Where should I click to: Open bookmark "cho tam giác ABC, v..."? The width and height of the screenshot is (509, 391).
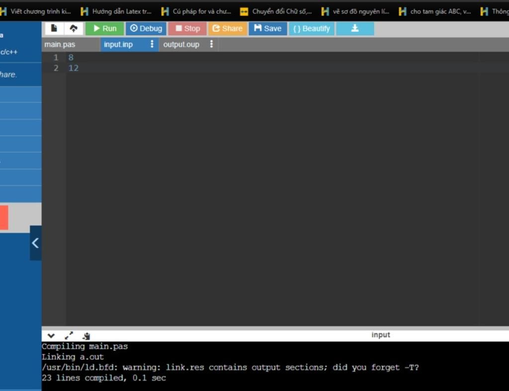point(435,11)
